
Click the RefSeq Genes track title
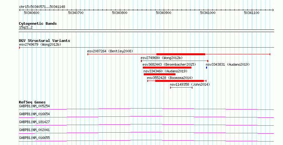[x=32, y=102]
